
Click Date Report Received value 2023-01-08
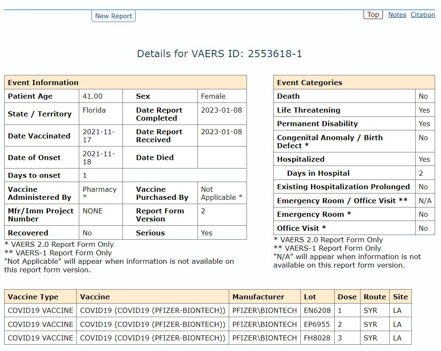tap(221, 132)
